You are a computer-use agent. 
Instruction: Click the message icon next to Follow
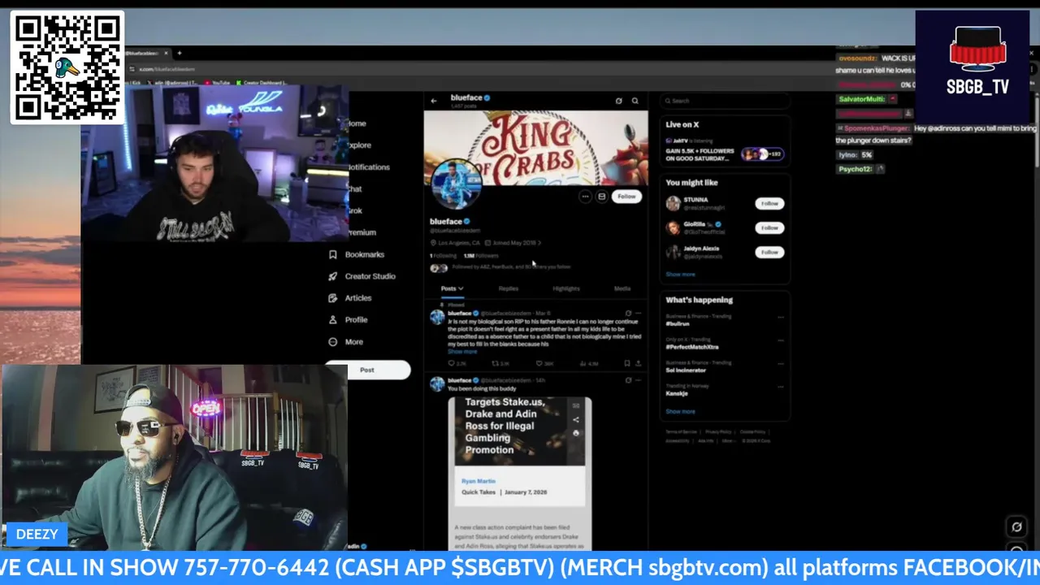pos(602,197)
